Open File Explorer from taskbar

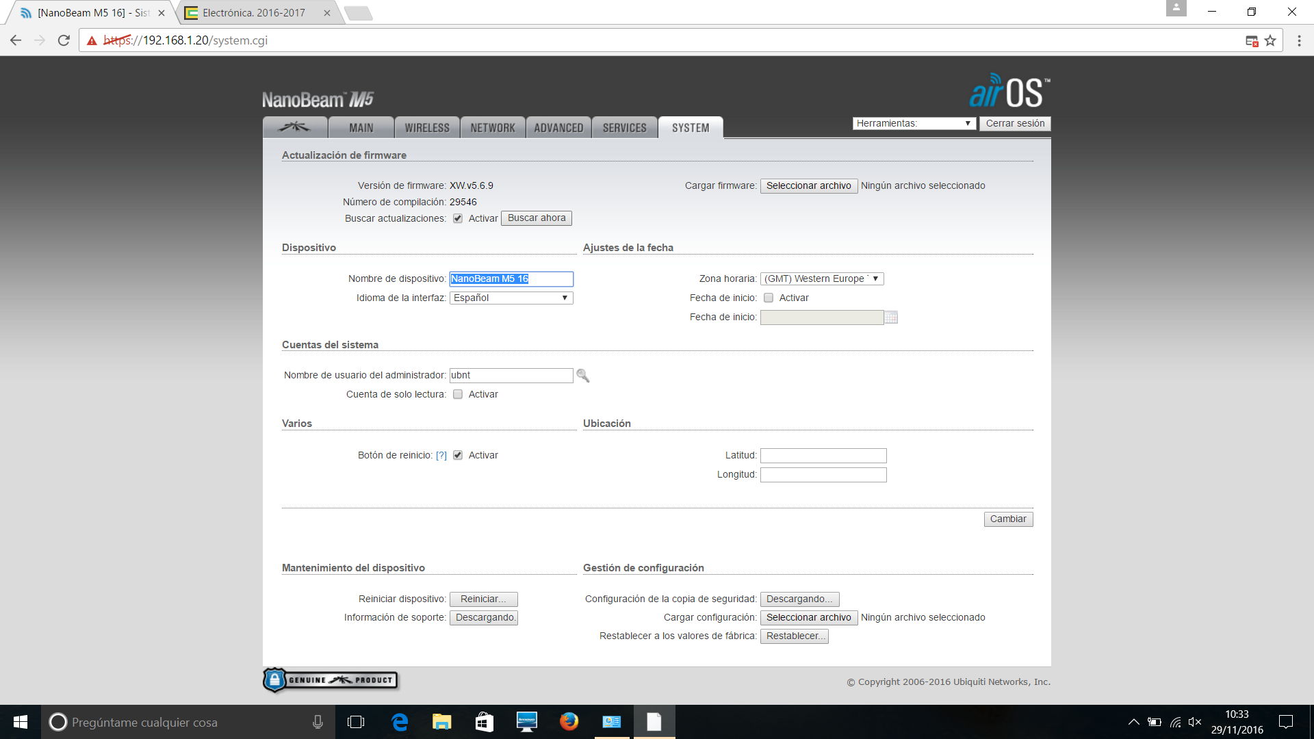coord(442,722)
